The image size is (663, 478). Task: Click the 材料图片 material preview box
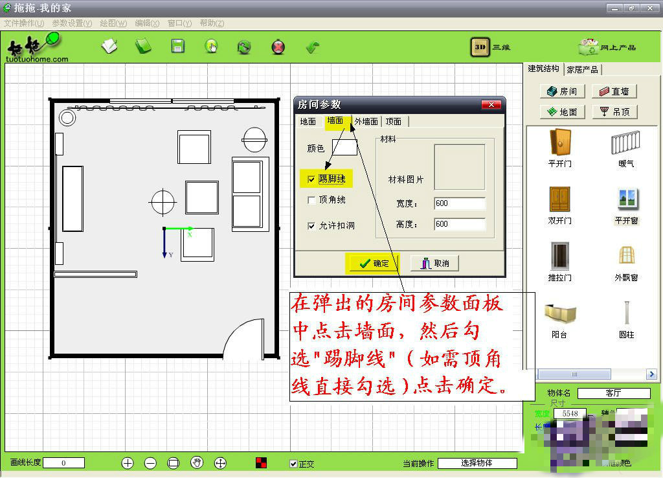click(x=460, y=167)
